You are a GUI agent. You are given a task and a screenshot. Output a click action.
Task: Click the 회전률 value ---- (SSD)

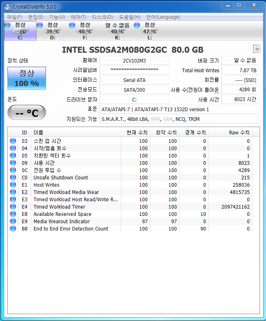(x=240, y=80)
